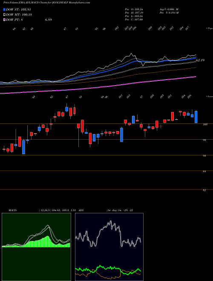Click the 97 label in the Lows row
This screenshot has width=213, height=281.
[141, 97]
